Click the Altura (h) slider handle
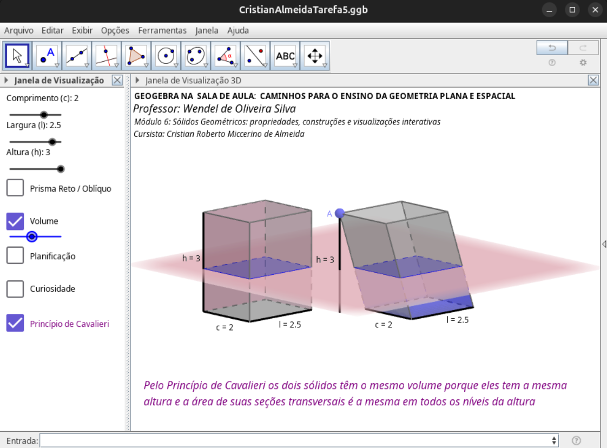The width and height of the screenshot is (607, 448). coord(61,169)
